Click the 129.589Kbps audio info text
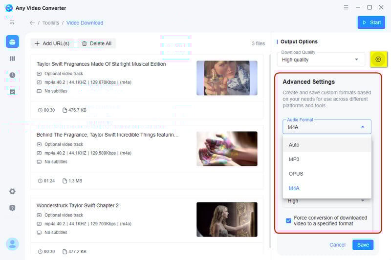This screenshot has height=260, width=391. 88,153
